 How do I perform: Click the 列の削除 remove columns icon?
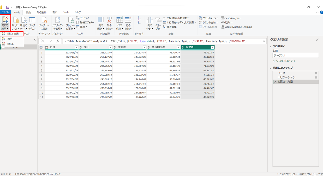click(x=109, y=20)
